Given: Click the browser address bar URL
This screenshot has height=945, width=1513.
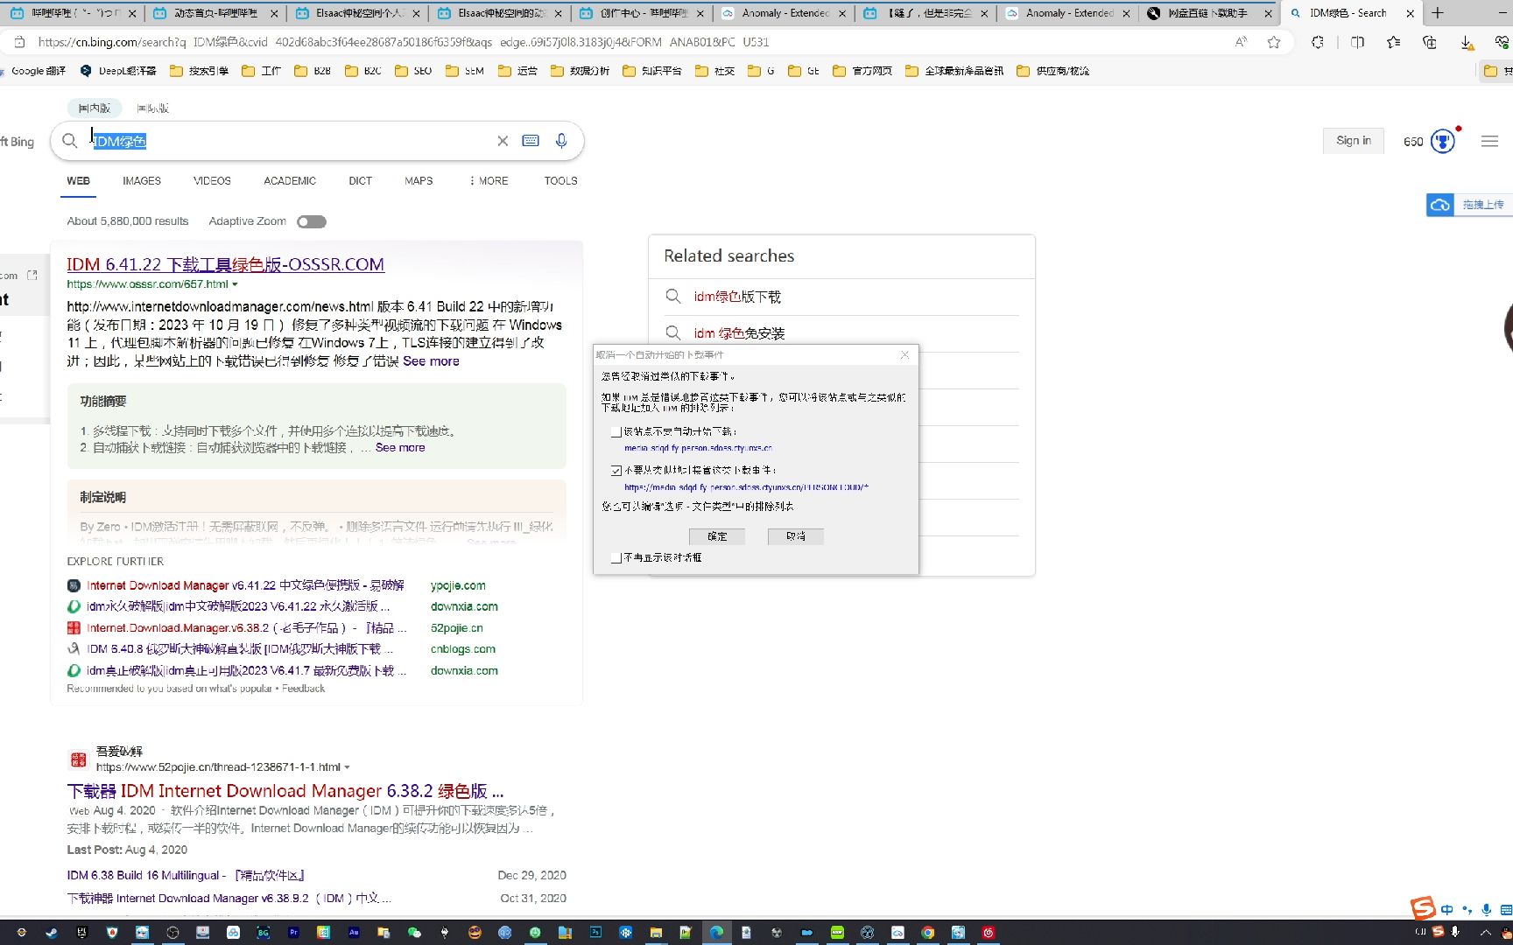Looking at the screenshot, I should click(403, 42).
